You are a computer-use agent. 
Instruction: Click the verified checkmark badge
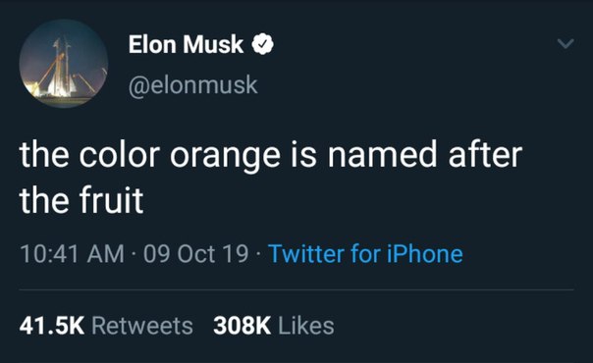point(263,44)
